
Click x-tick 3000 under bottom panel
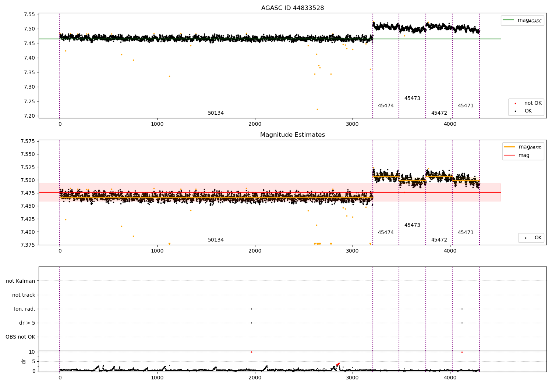point(353,378)
